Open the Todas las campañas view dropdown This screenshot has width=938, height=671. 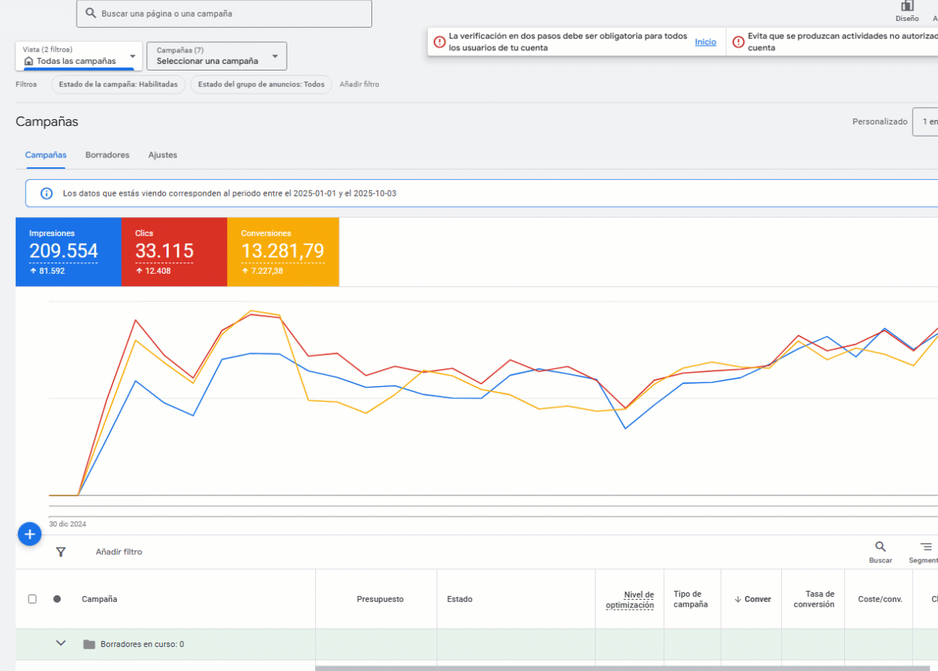tap(79, 56)
